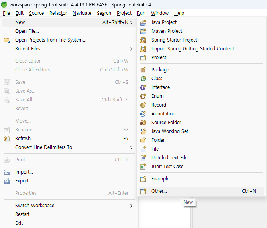267x228 pixels.
Task: Select Untitled Text File label
Action: [x=169, y=158]
